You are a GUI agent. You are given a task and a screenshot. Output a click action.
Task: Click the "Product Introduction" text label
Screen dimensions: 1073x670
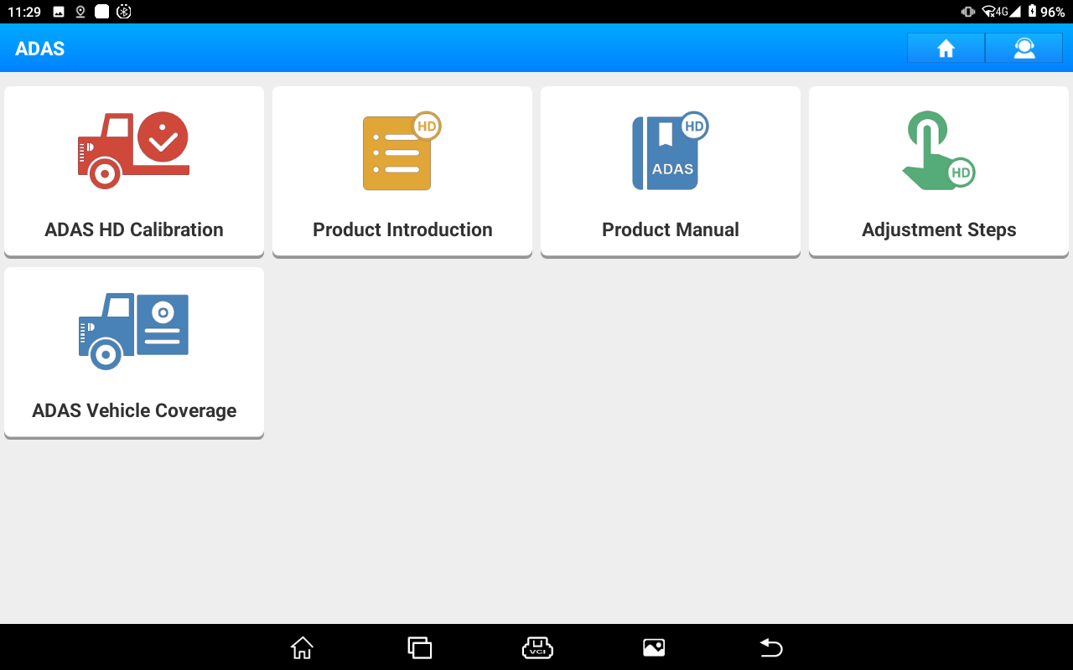(402, 229)
